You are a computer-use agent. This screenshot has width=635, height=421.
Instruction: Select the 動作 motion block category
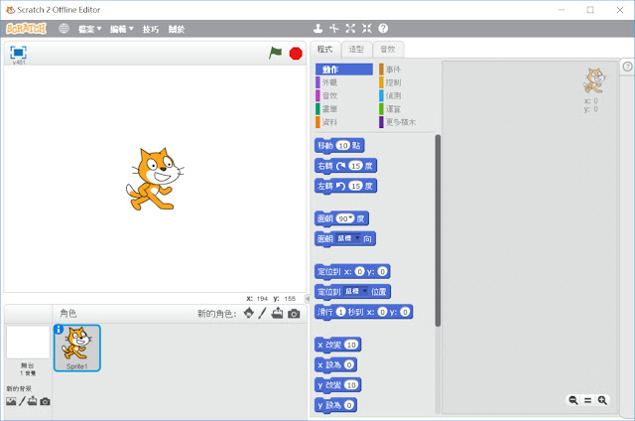(x=344, y=70)
